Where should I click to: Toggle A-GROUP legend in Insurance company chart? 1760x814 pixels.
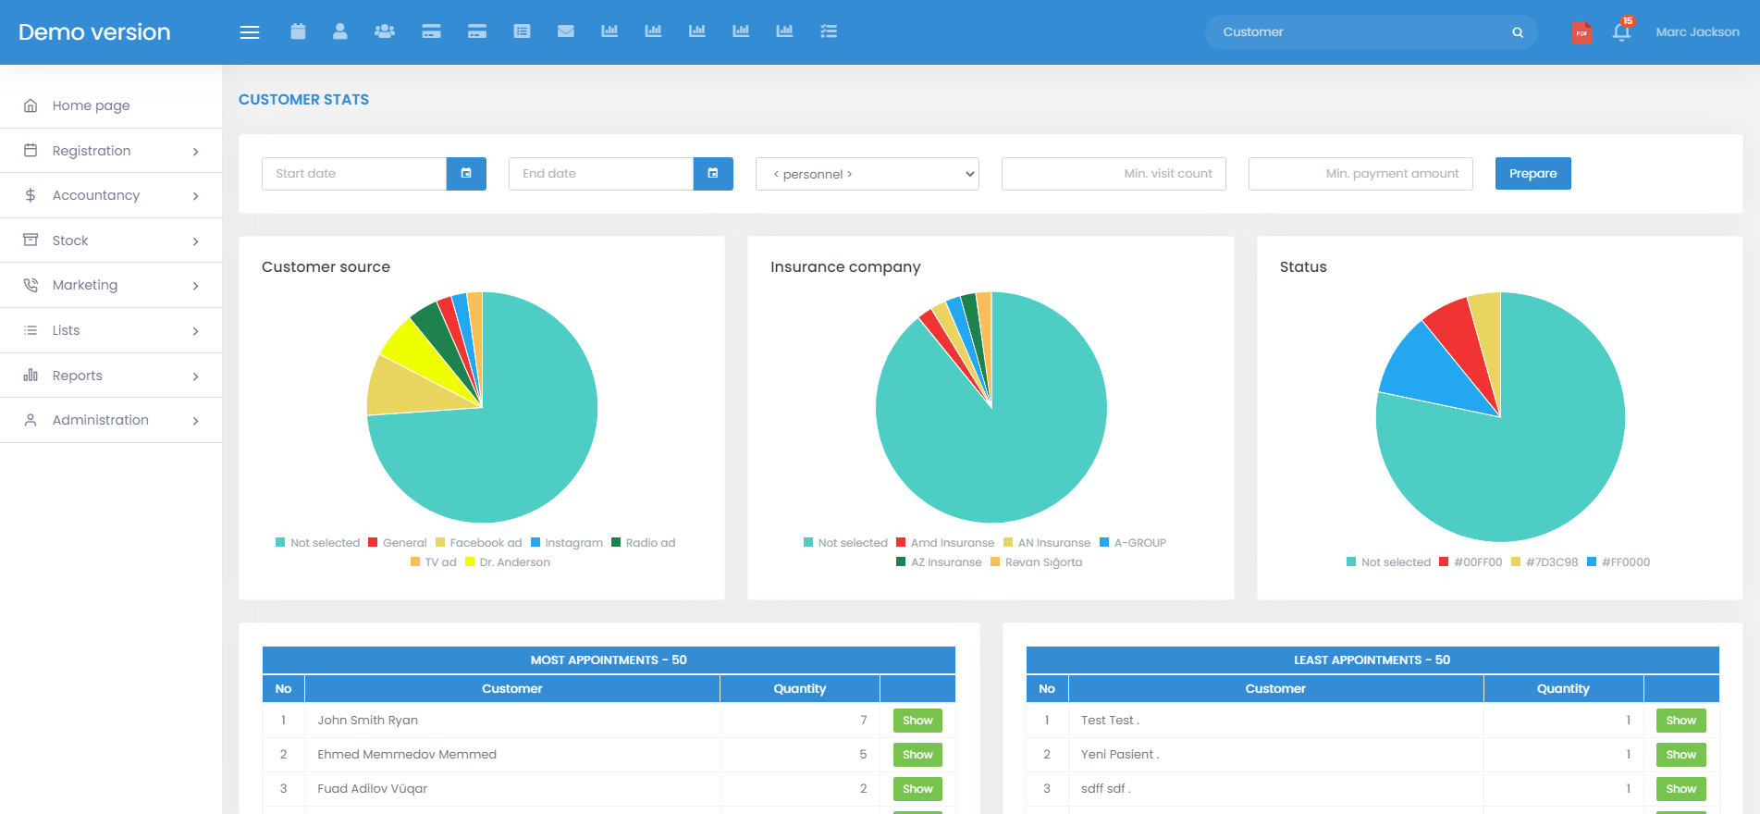[1132, 543]
